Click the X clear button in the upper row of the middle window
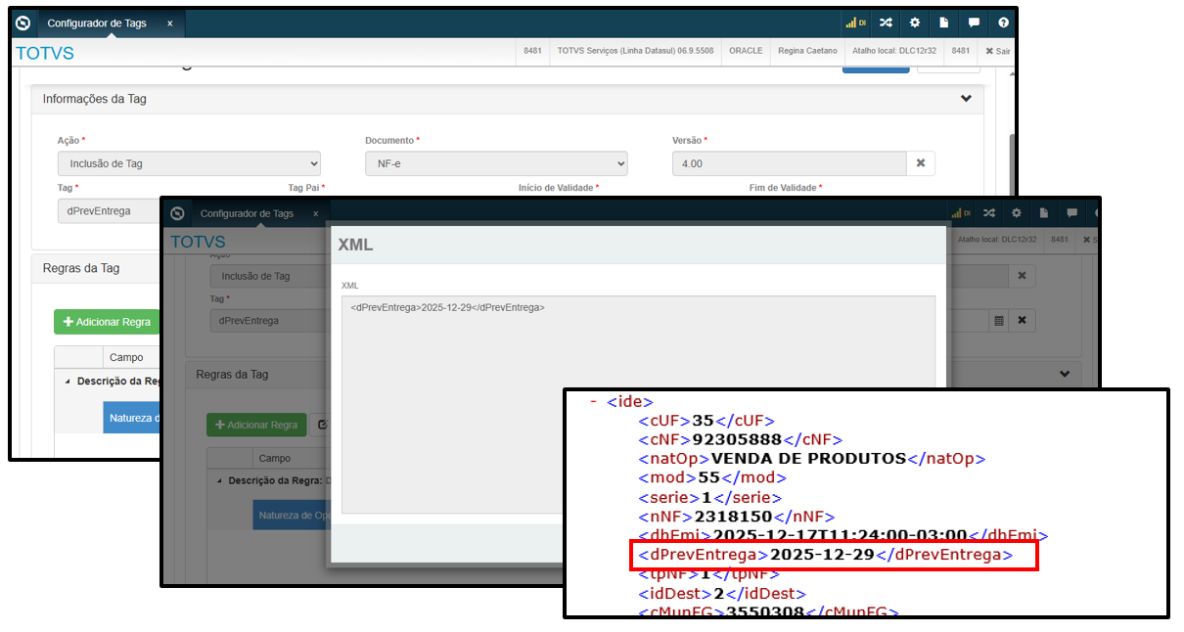Screen dimensions: 1184x632 pyautogui.click(x=1022, y=276)
